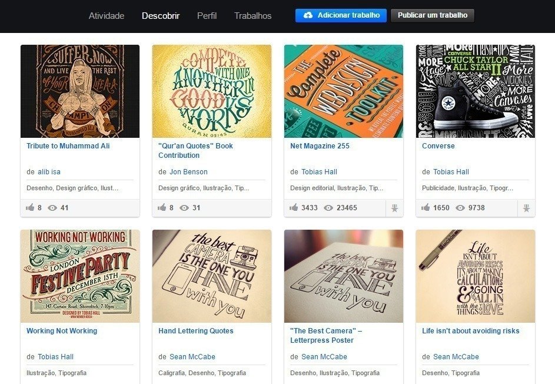Viewport: 555px width, 384px height.
Task: Click the 1650 likes count
Action: 441,208
